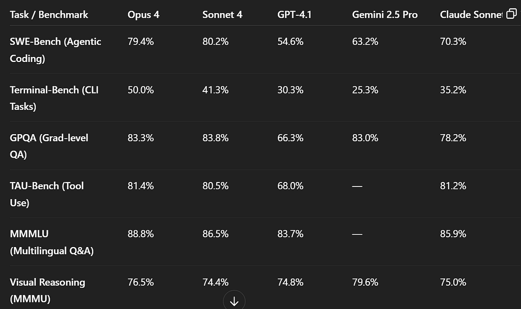This screenshot has height=309, width=521.
Task: Select the 83.0% Gemini GPQA value
Action: [x=365, y=138]
